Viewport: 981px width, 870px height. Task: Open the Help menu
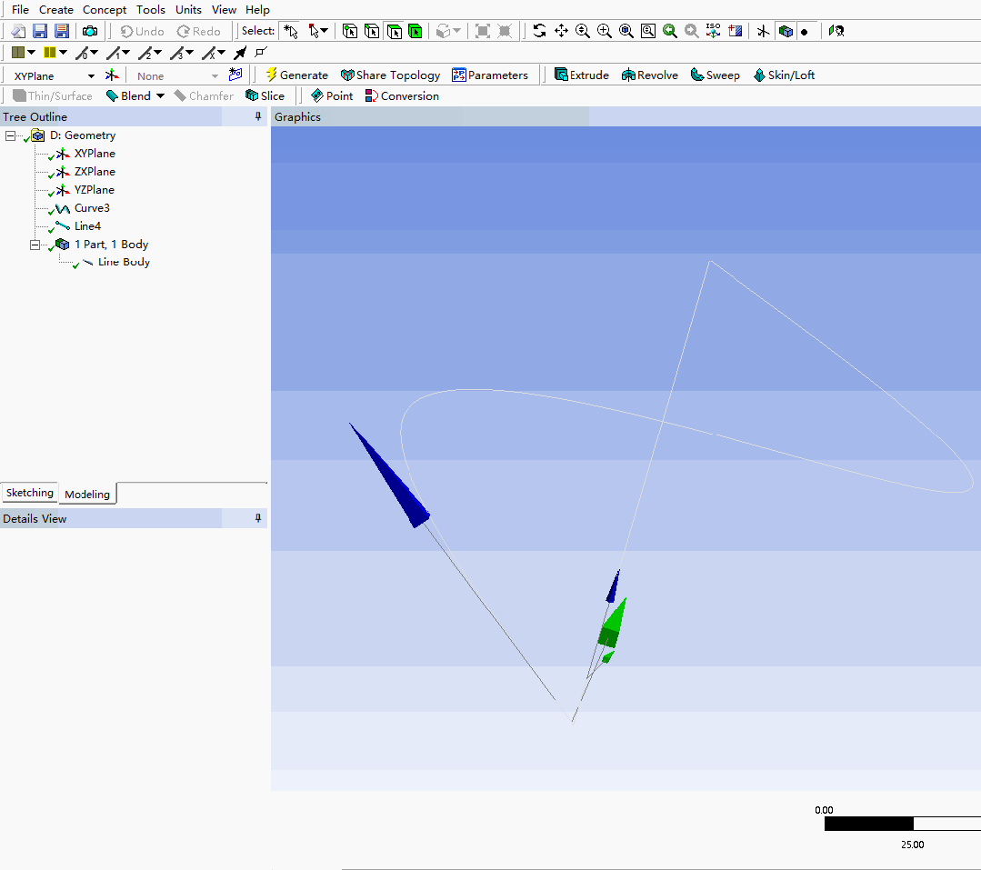point(257,9)
